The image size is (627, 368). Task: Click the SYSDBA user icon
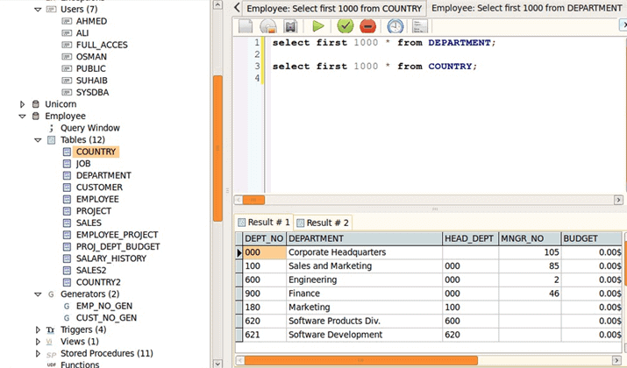click(x=67, y=92)
